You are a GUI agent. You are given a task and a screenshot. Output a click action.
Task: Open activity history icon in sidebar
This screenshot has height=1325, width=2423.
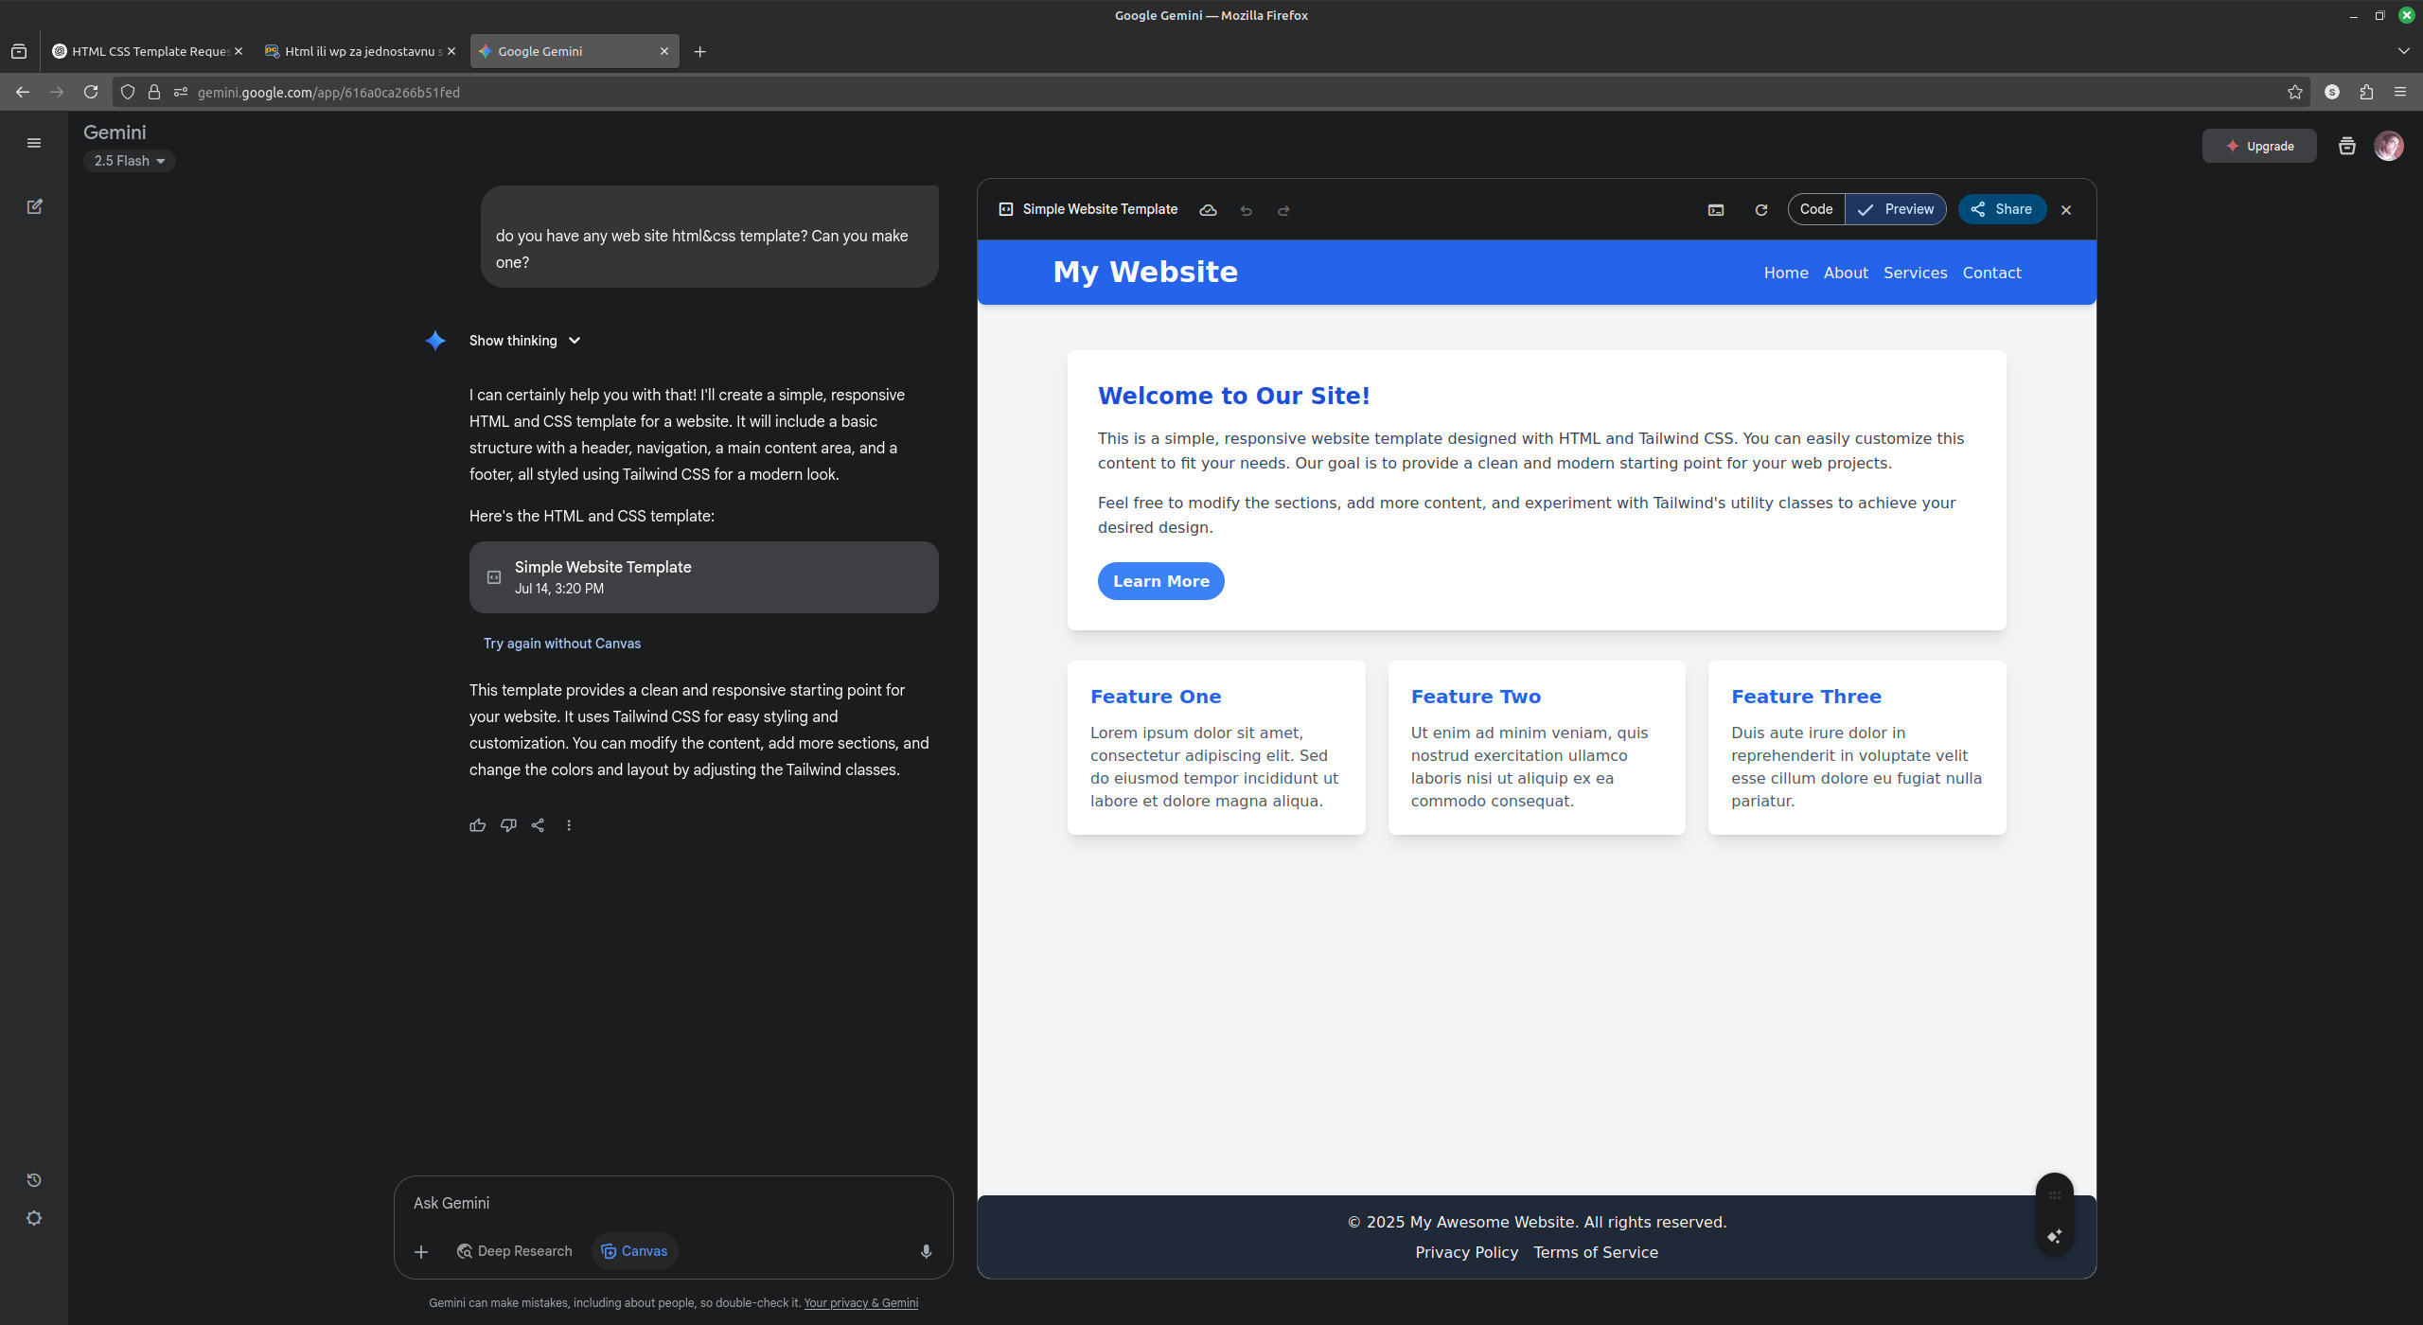coord(34,1180)
